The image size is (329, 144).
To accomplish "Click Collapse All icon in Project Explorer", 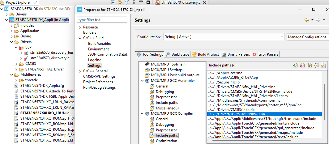I will (x=113, y=3).
